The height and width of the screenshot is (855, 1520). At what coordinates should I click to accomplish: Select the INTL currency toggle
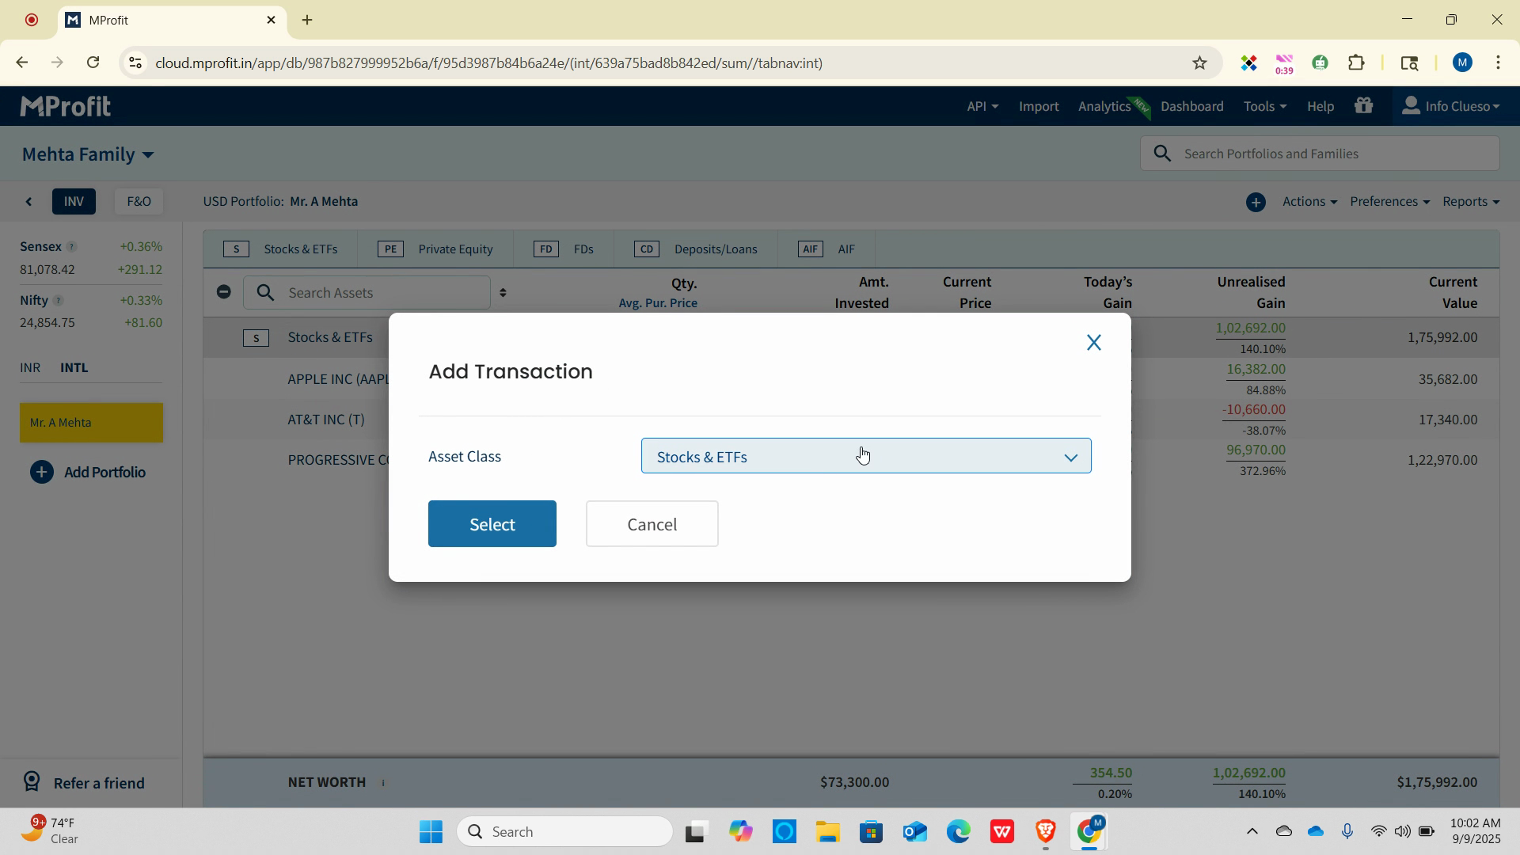click(74, 368)
